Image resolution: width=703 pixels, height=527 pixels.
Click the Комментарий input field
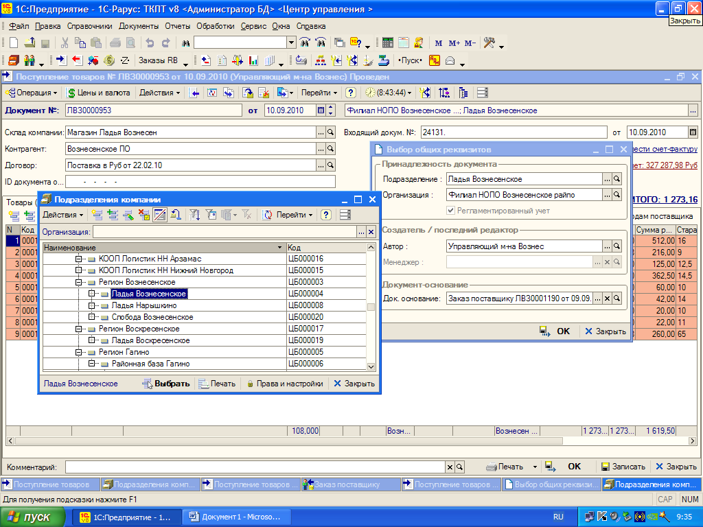click(255, 467)
